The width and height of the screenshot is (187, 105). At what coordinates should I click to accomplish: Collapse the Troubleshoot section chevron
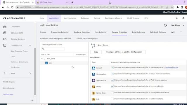click(30, 45)
